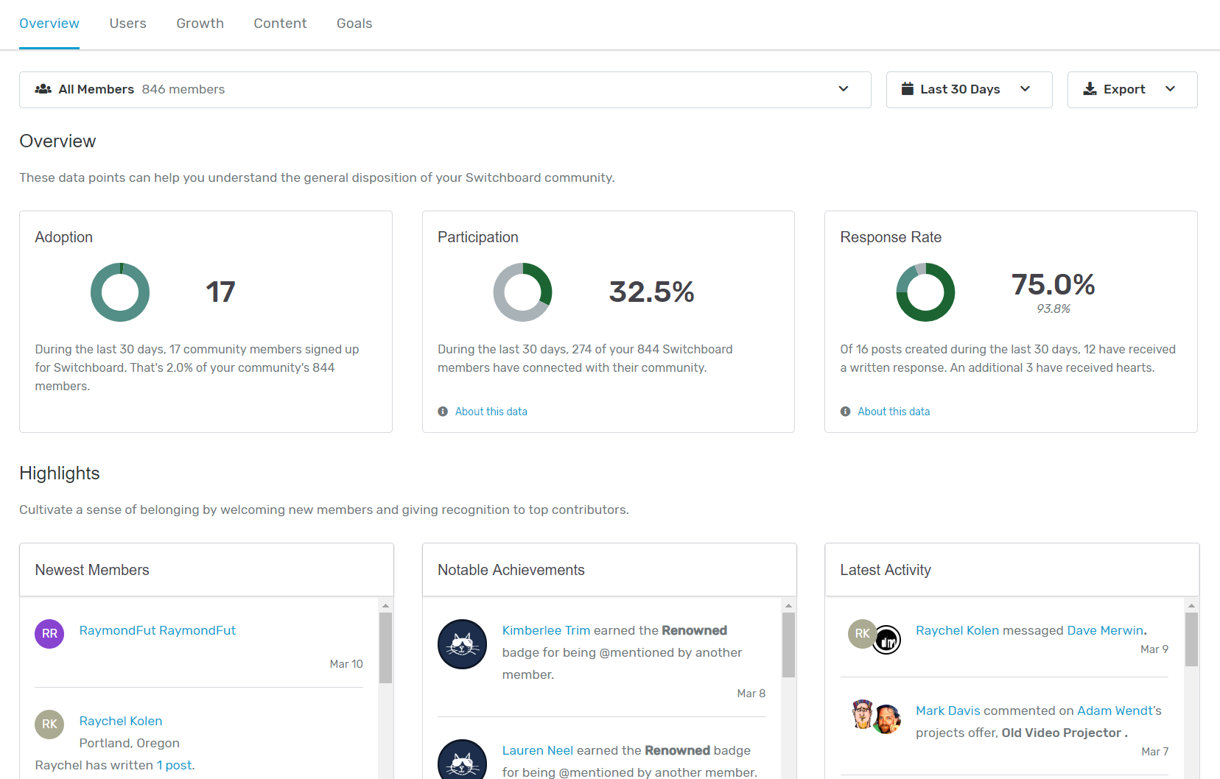1220x779 pixels.
Task: Click the Adoption donut chart
Action: [x=120, y=292]
